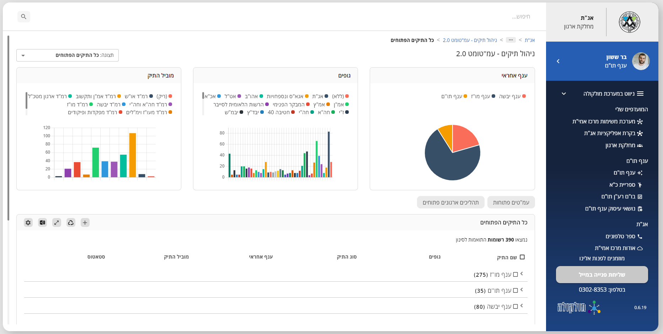This screenshot has width=663, height=334.
Task: Click the hamburger navigation menu icon
Action: (x=640, y=94)
